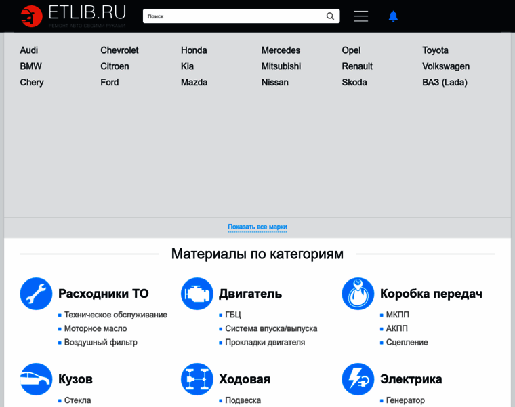Go to ВАЗ (Lada) materials
The width and height of the screenshot is (515, 407).
click(x=445, y=83)
